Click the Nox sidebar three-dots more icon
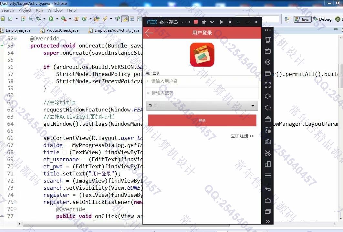The width and height of the screenshot is (343, 232). coord(268,30)
